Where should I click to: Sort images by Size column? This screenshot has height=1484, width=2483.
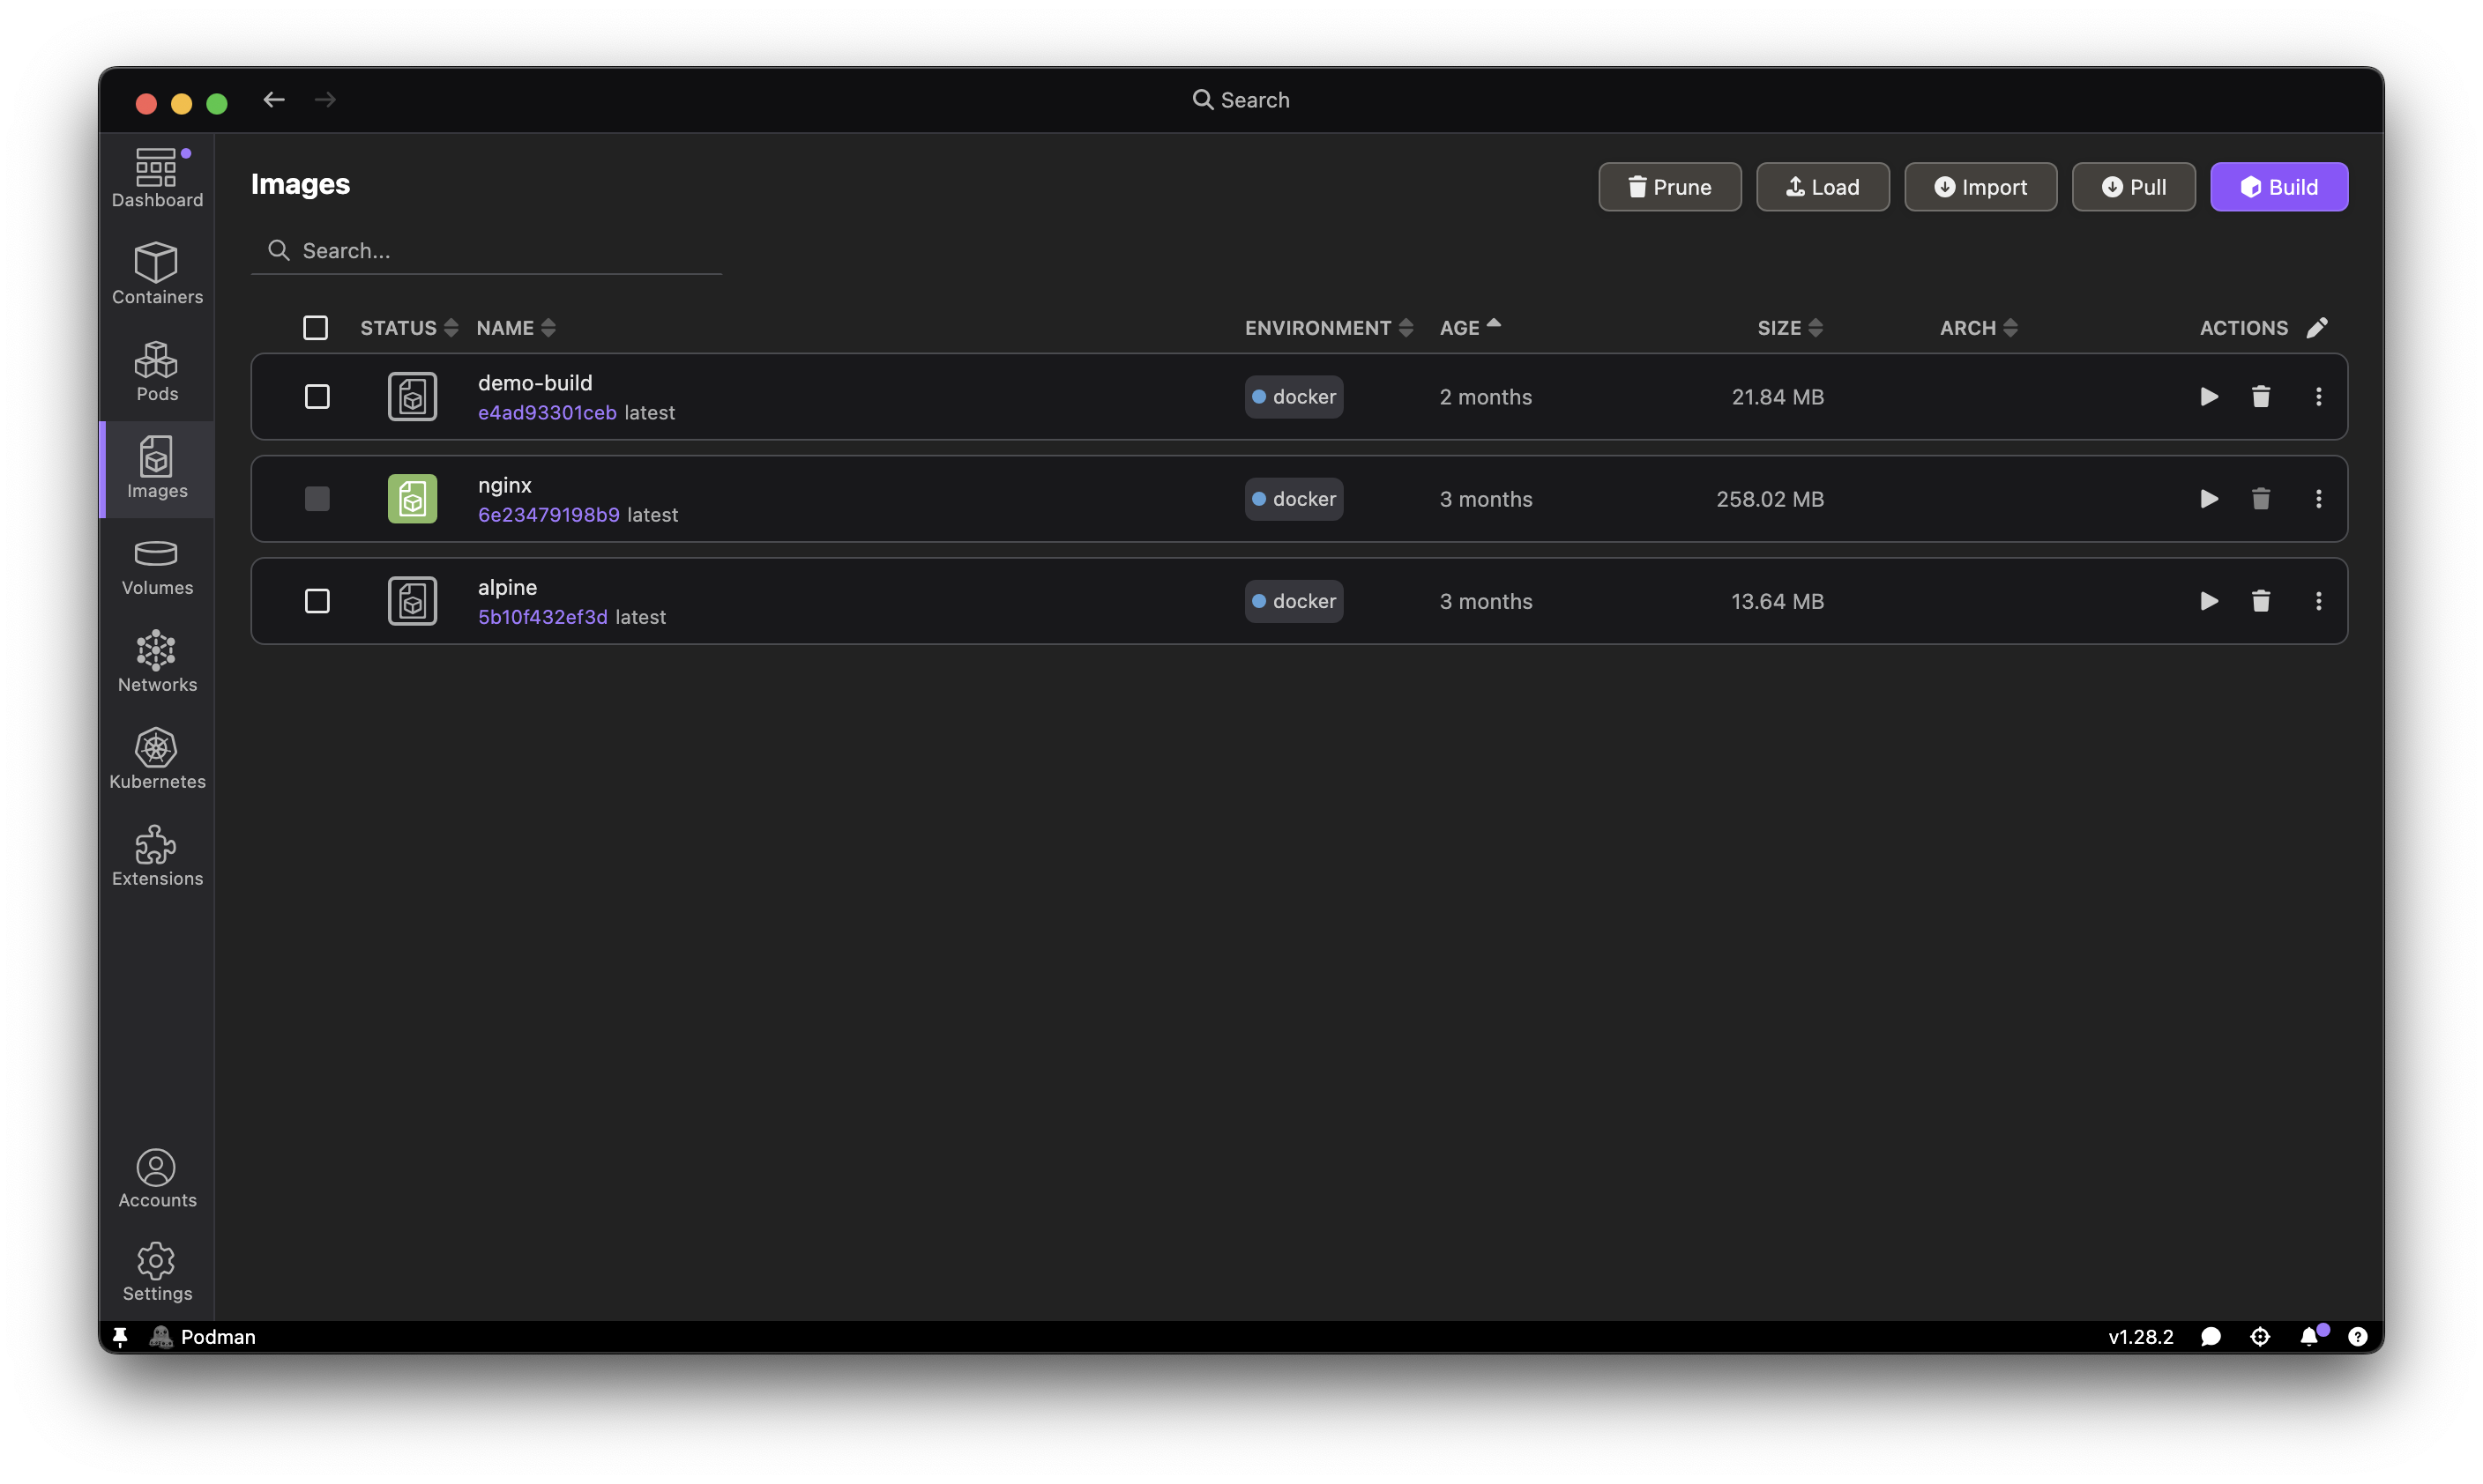point(1790,327)
